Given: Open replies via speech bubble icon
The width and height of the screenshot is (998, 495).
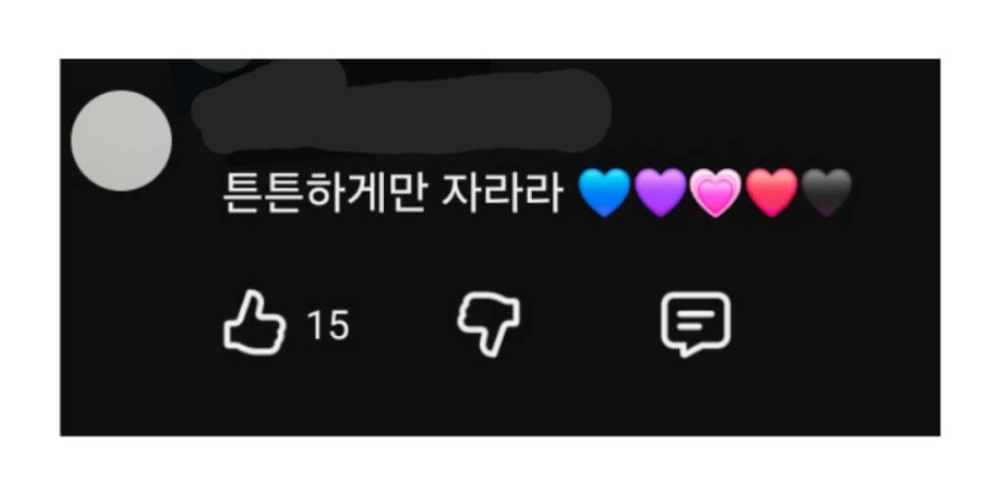Looking at the screenshot, I should pyautogui.click(x=695, y=323).
